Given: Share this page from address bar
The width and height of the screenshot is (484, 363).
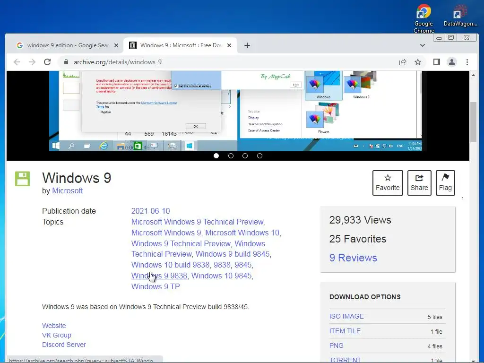Looking at the screenshot, I should click(x=403, y=62).
